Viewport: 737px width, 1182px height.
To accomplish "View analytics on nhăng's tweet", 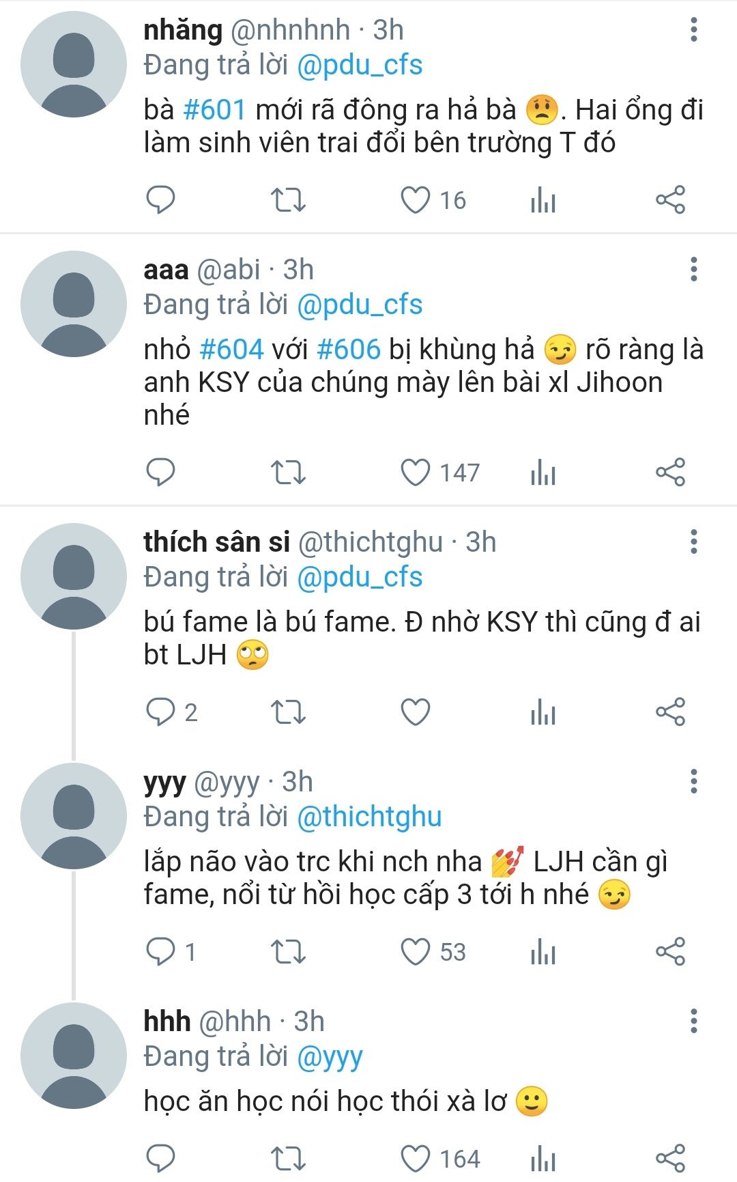I will [543, 200].
